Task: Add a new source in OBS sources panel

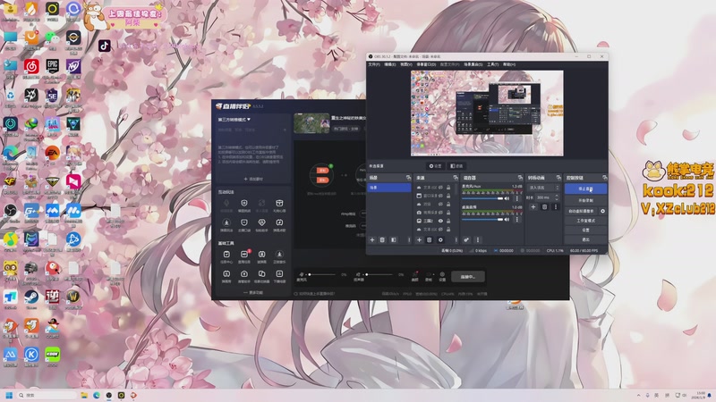Action: [x=419, y=239]
